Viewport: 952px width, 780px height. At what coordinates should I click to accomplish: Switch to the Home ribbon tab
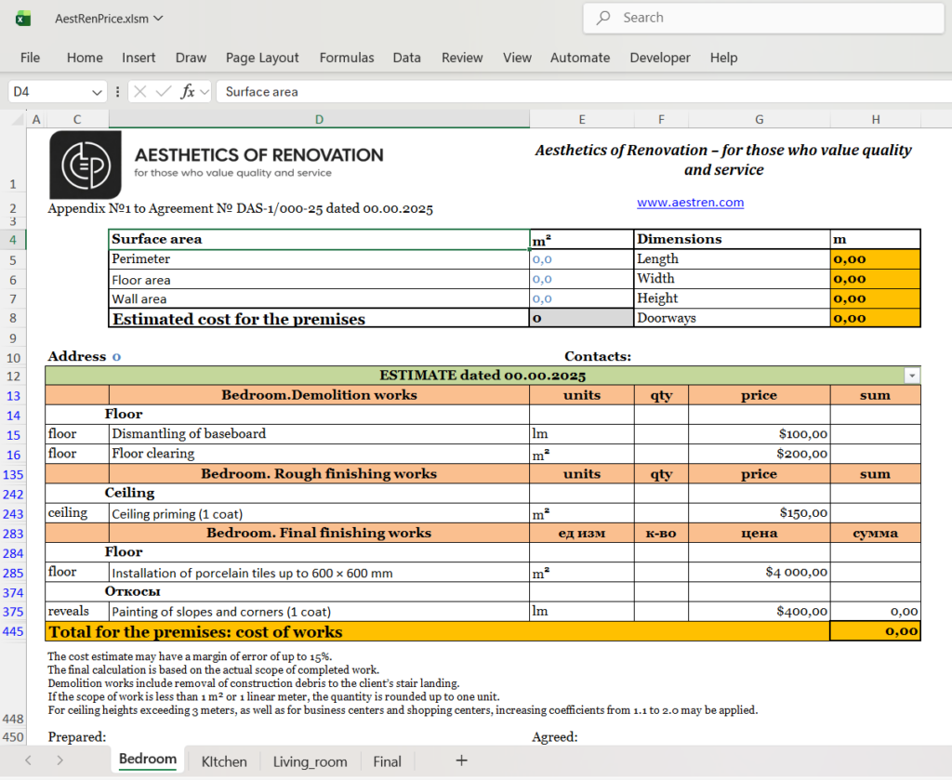pyautogui.click(x=85, y=58)
